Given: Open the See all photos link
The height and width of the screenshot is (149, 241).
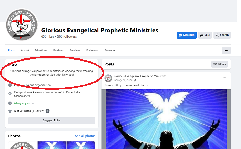Looking at the screenshot, I should (x=85, y=136).
